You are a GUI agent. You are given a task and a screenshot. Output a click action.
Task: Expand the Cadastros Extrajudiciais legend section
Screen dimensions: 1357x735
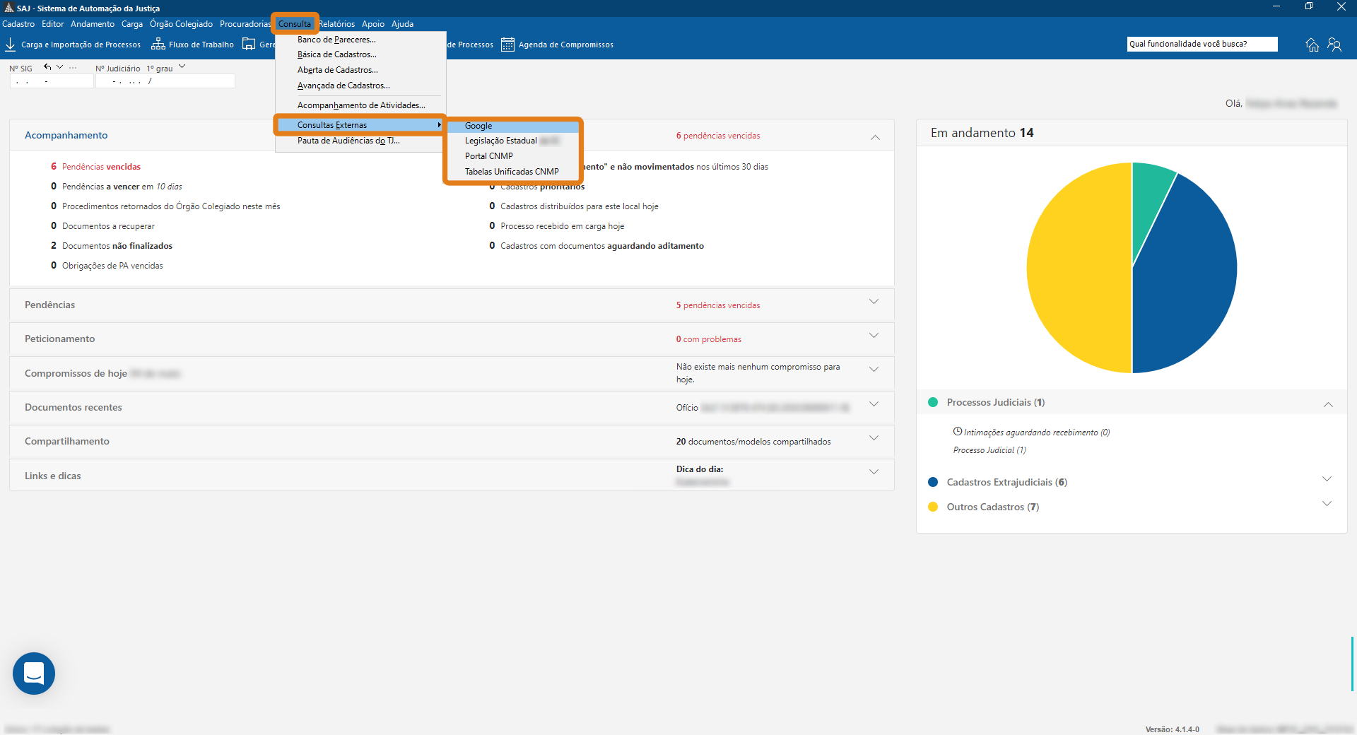pos(1327,479)
